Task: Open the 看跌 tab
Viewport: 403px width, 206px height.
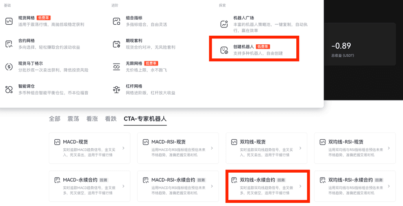Action: click(111, 119)
